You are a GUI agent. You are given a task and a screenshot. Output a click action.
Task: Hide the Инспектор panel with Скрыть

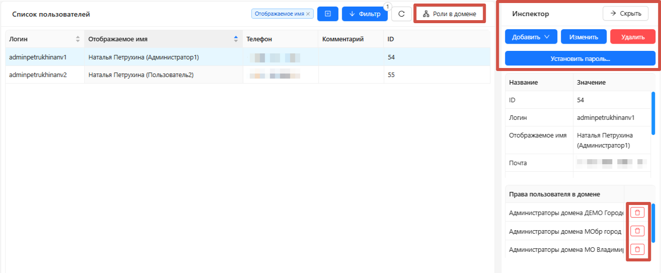(x=625, y=14)
